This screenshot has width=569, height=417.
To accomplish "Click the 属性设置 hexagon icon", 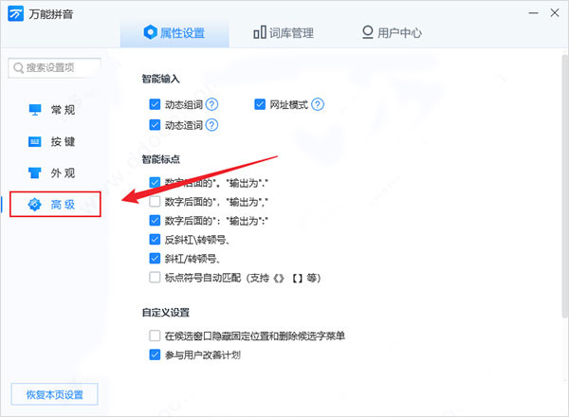I will tap(150, 32).
